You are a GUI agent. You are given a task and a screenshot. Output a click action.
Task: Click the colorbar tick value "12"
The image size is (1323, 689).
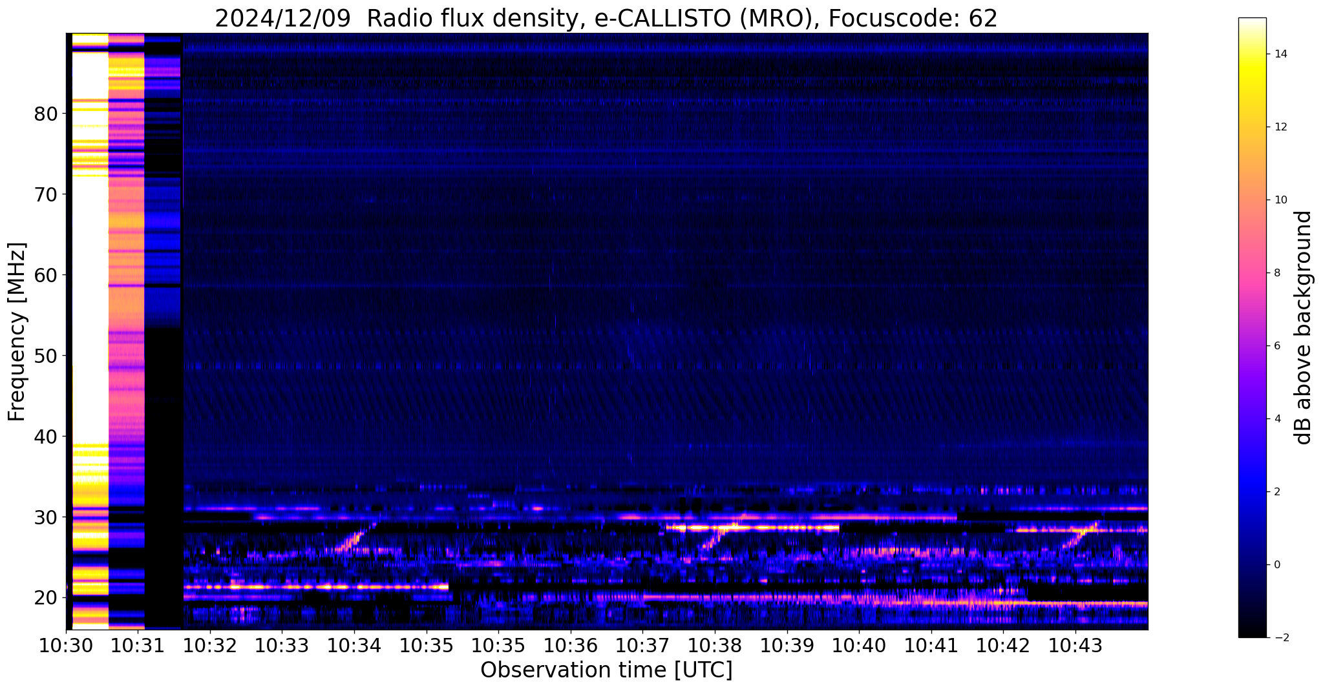(1280, 127)
